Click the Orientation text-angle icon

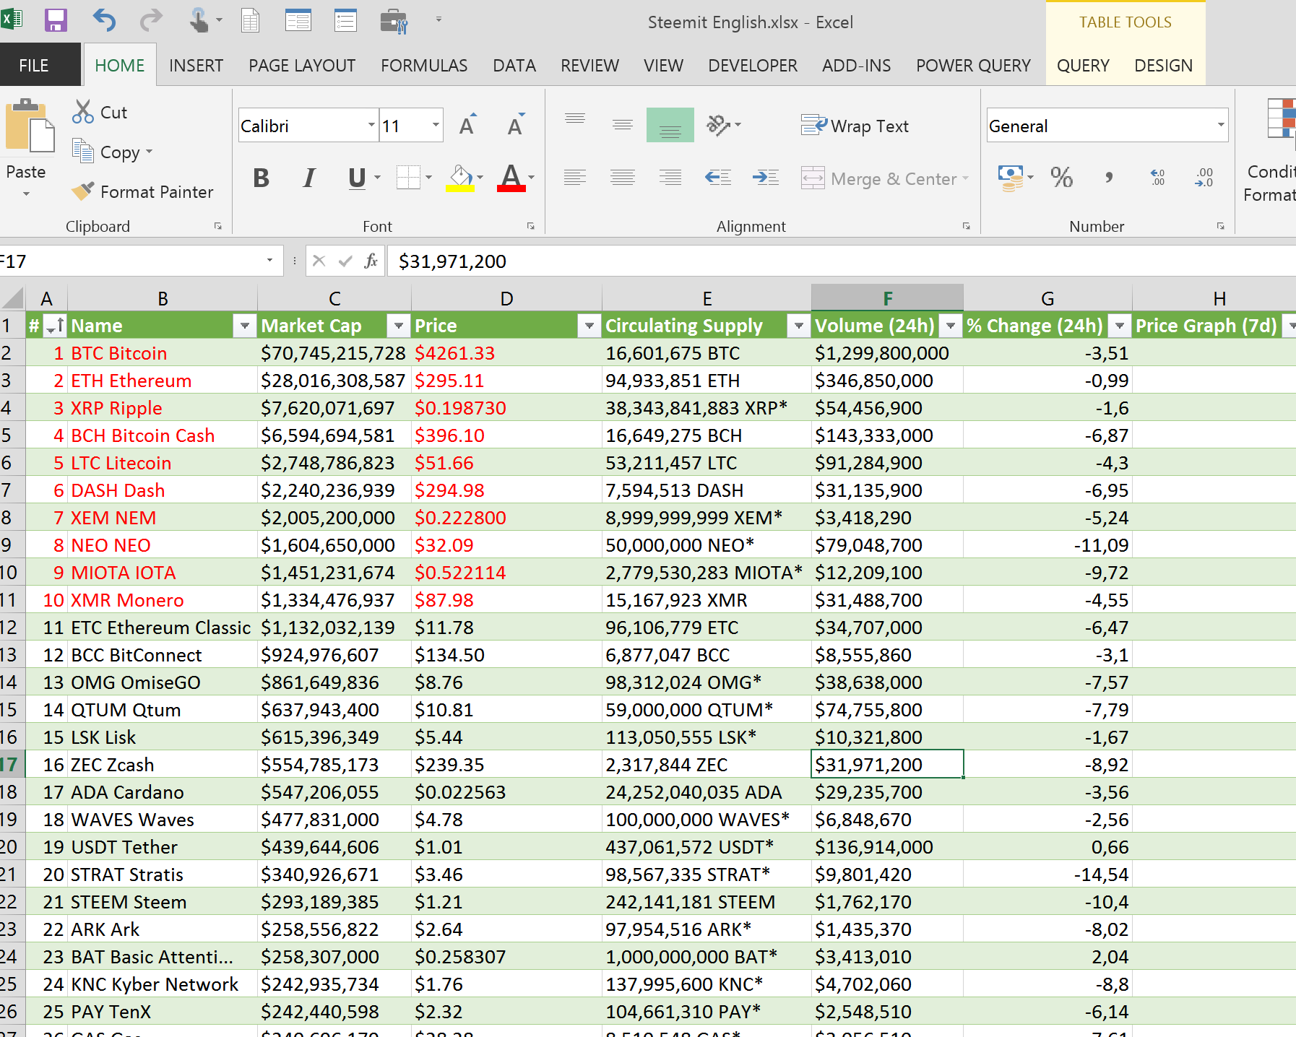(719, 125)
